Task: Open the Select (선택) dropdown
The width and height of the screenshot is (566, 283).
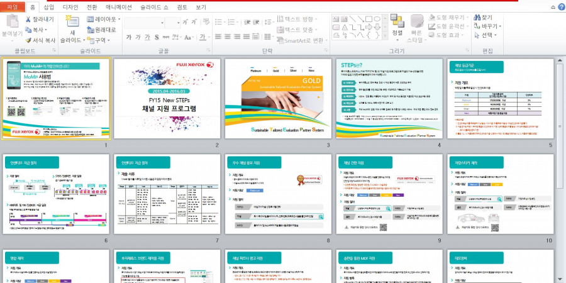Action: pyautogui.click(x=486, y=35)
